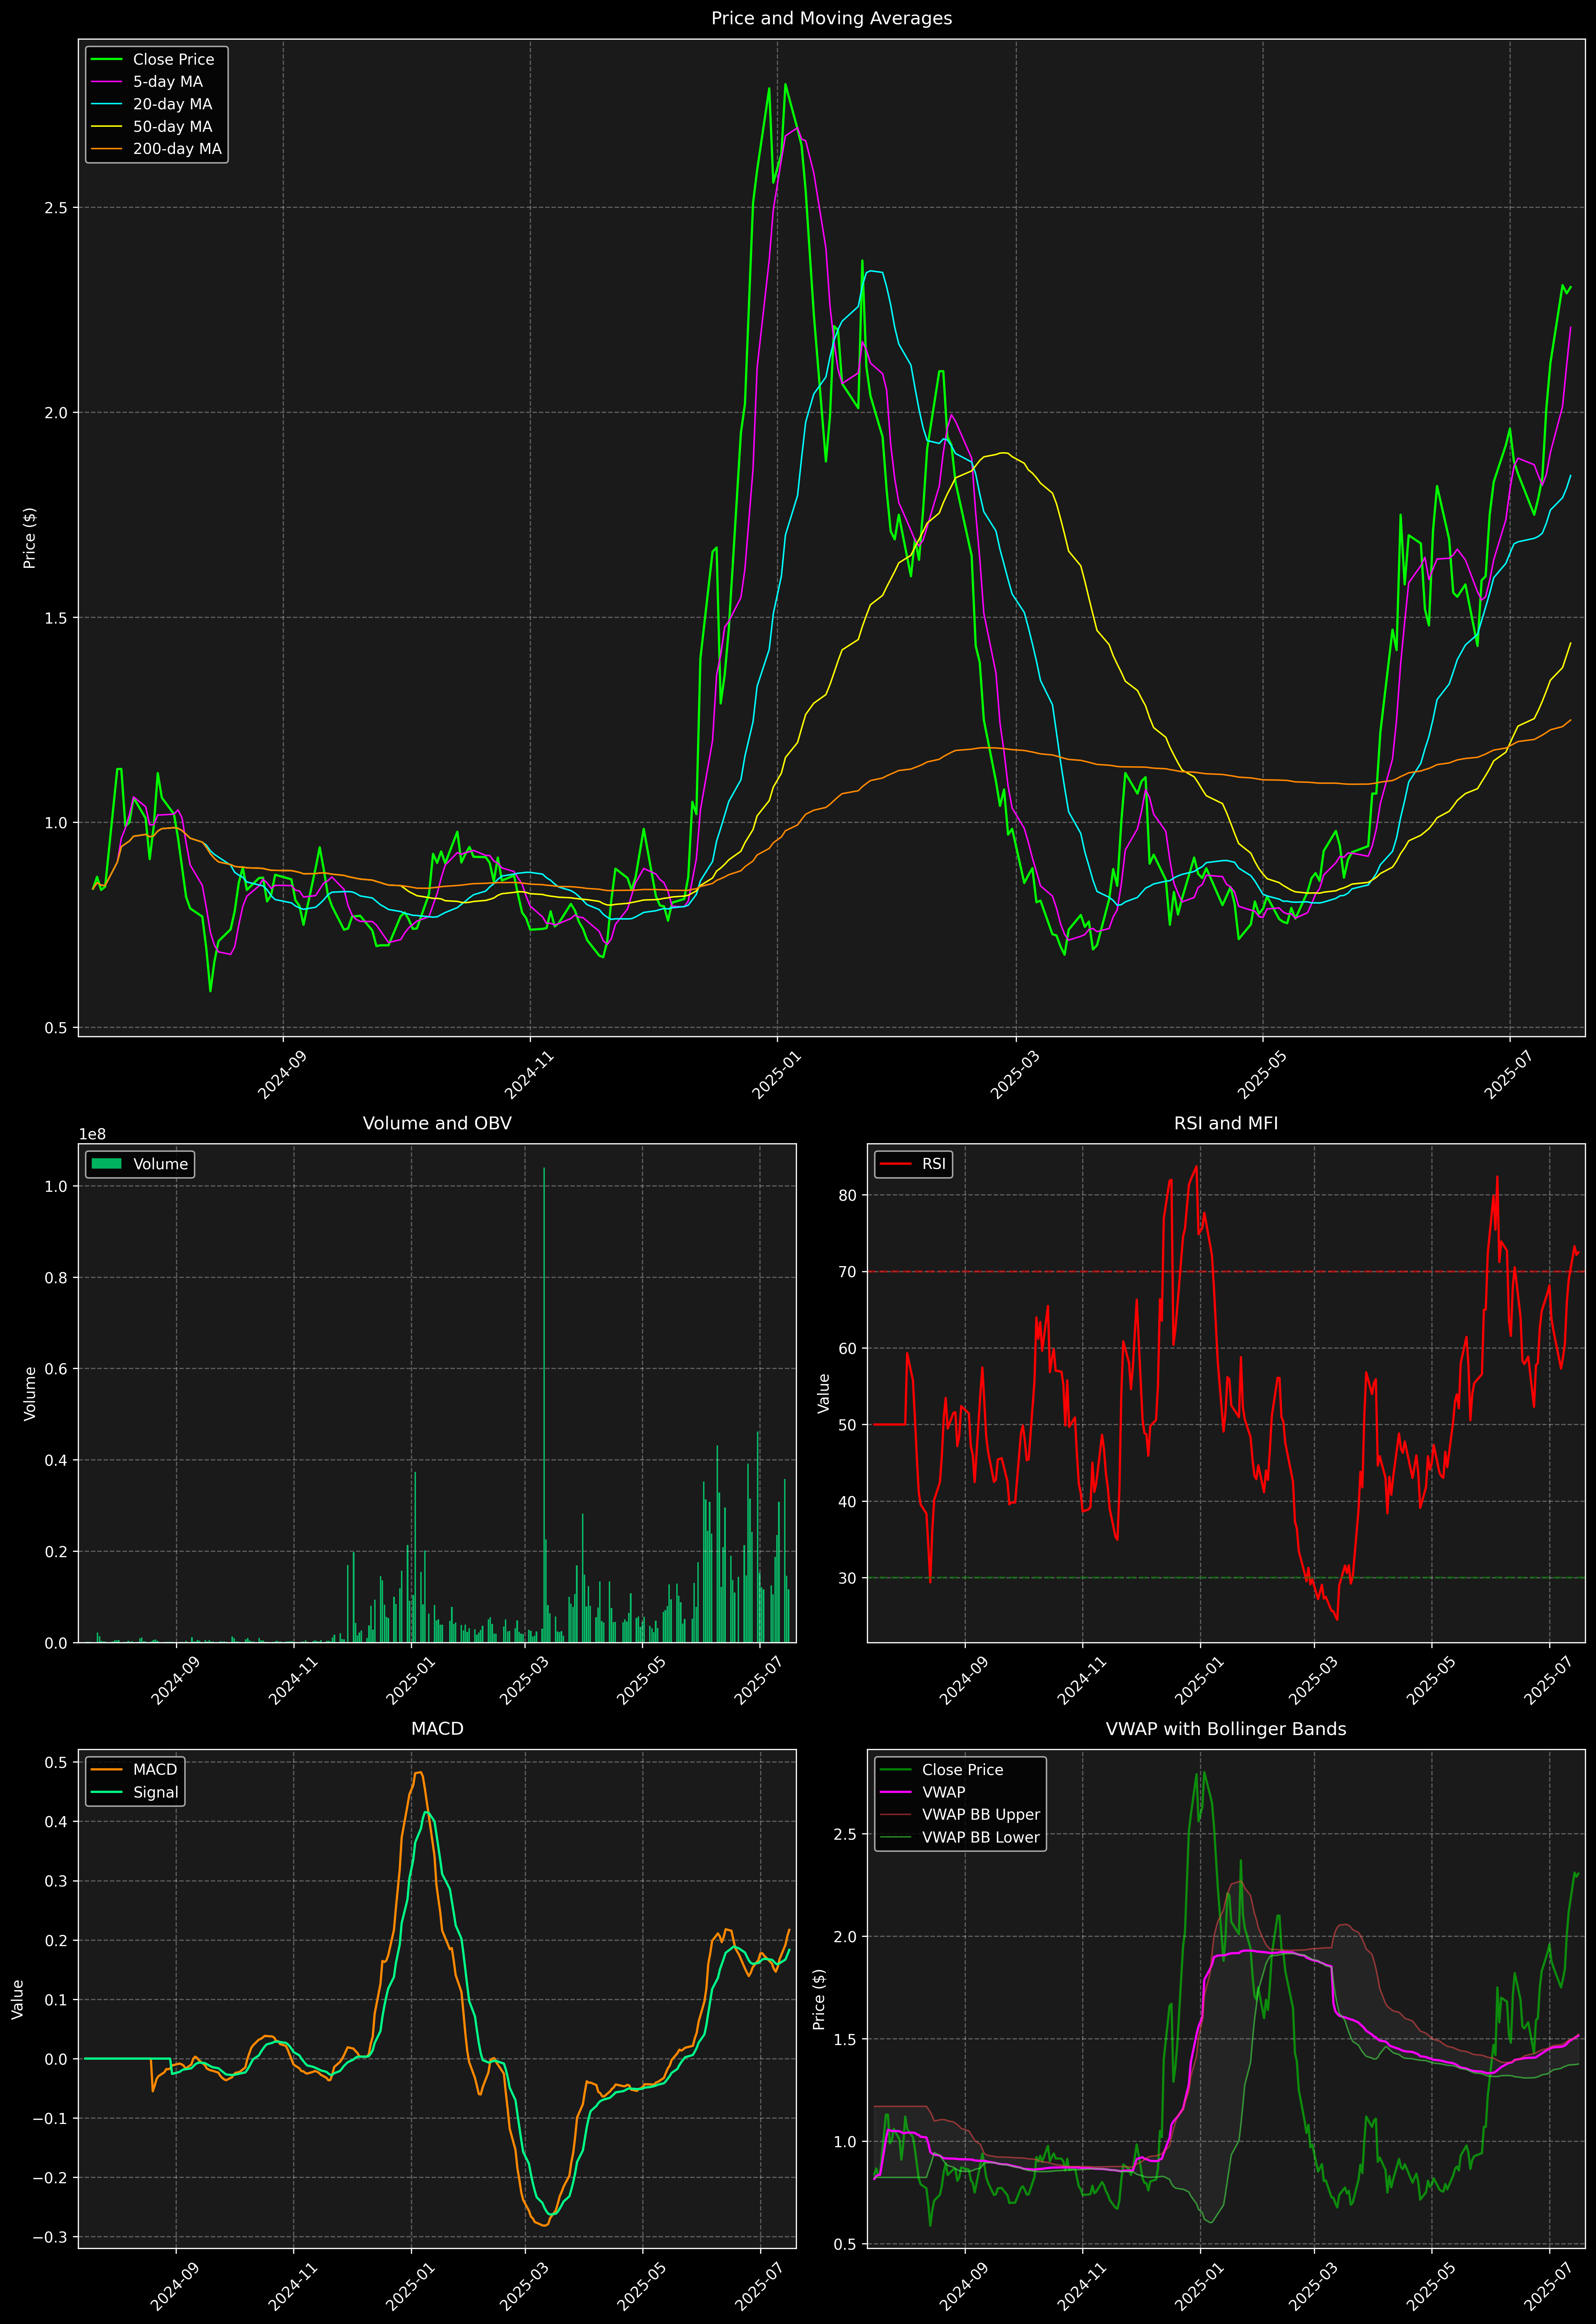
Task: Click the cyan line sample beside '20-day MA'
Action: coord(106,104)
